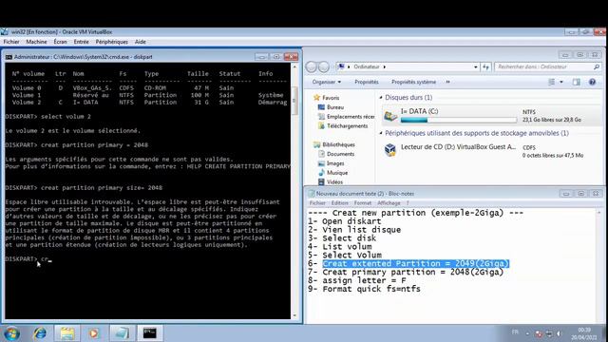
Task: Toggle the Explorer preview pane icon
Action: point(577,82)
